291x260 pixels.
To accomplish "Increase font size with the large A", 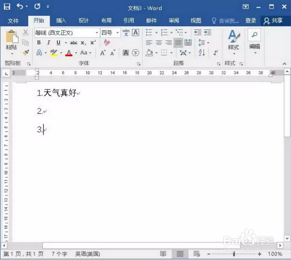I will (103, 53).
